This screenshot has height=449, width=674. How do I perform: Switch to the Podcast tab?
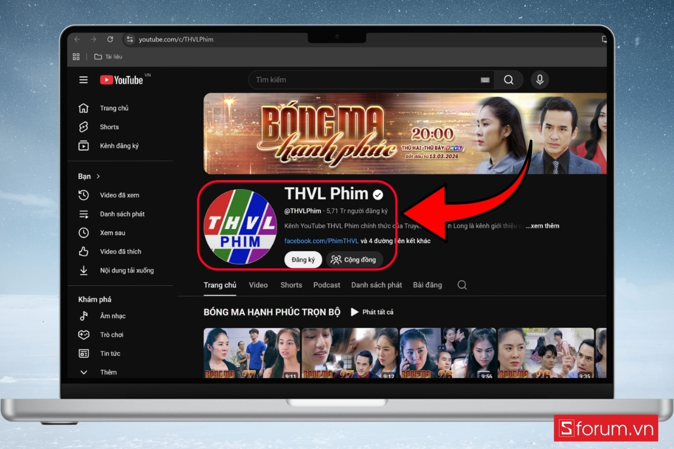click(x=326, y=285)
